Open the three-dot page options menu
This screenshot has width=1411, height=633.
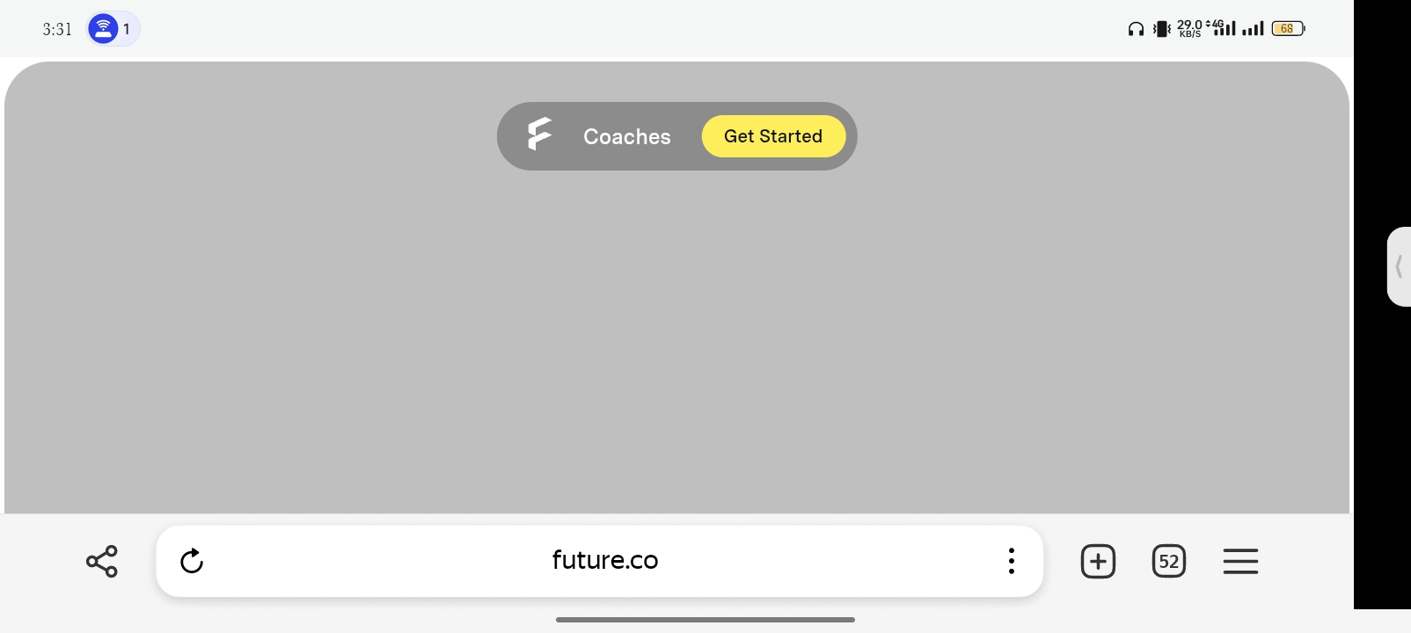pyautogui.click(x=1012, y=561)
